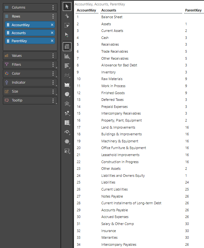Switch to the area chart visualization
The height and width of the screenshot is (248, 204).
(67, 85)
